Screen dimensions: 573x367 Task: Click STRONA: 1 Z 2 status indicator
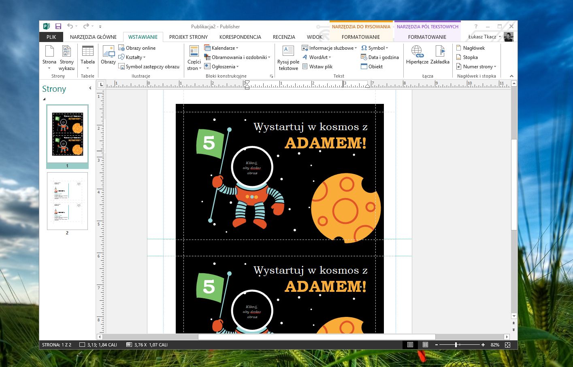(x=57, y=345)
